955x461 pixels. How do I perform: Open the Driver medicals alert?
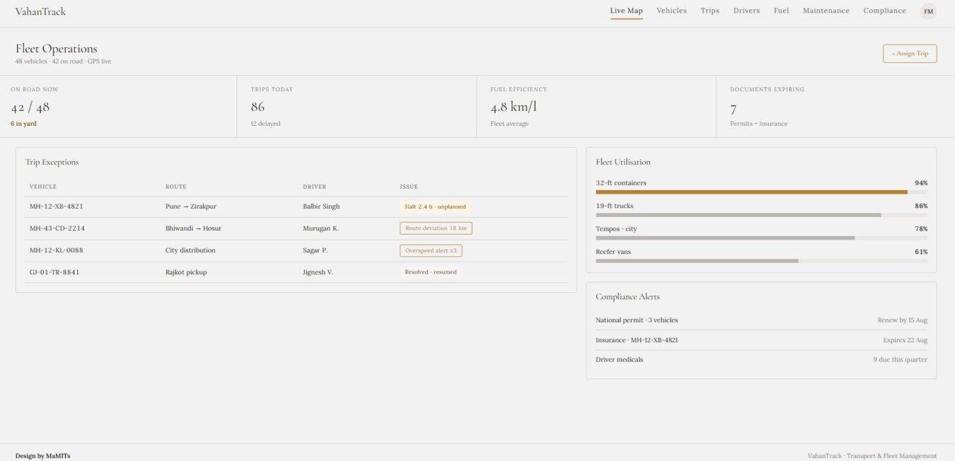[761, 360]
